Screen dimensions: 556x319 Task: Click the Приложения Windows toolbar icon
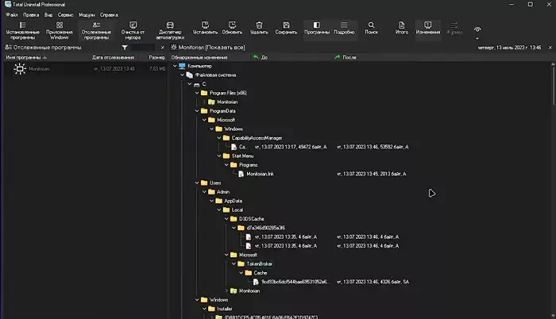tap(59, 29)
